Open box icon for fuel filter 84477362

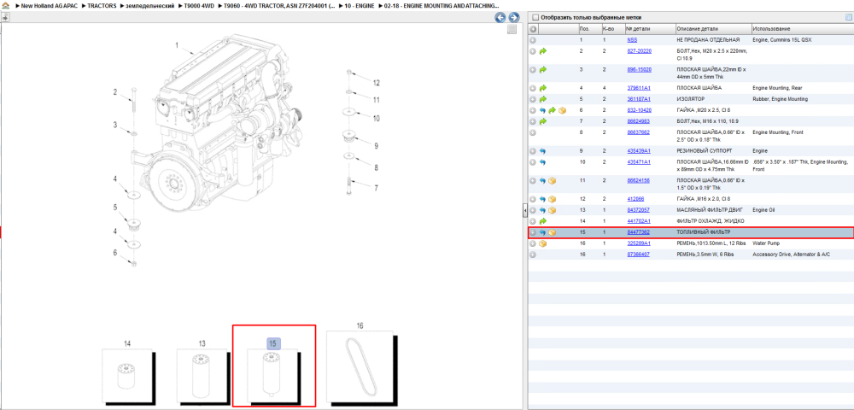tap(553, 232)
